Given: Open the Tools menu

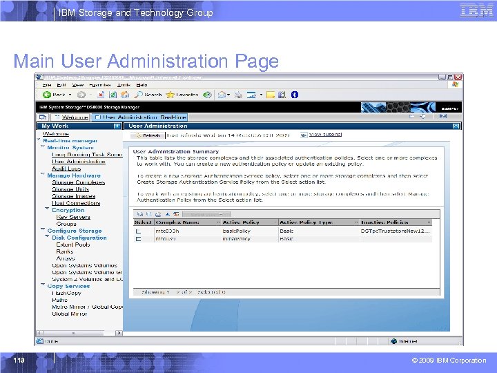Looking at the screenshot, I should pyautogui.click(x=124, y=85).
